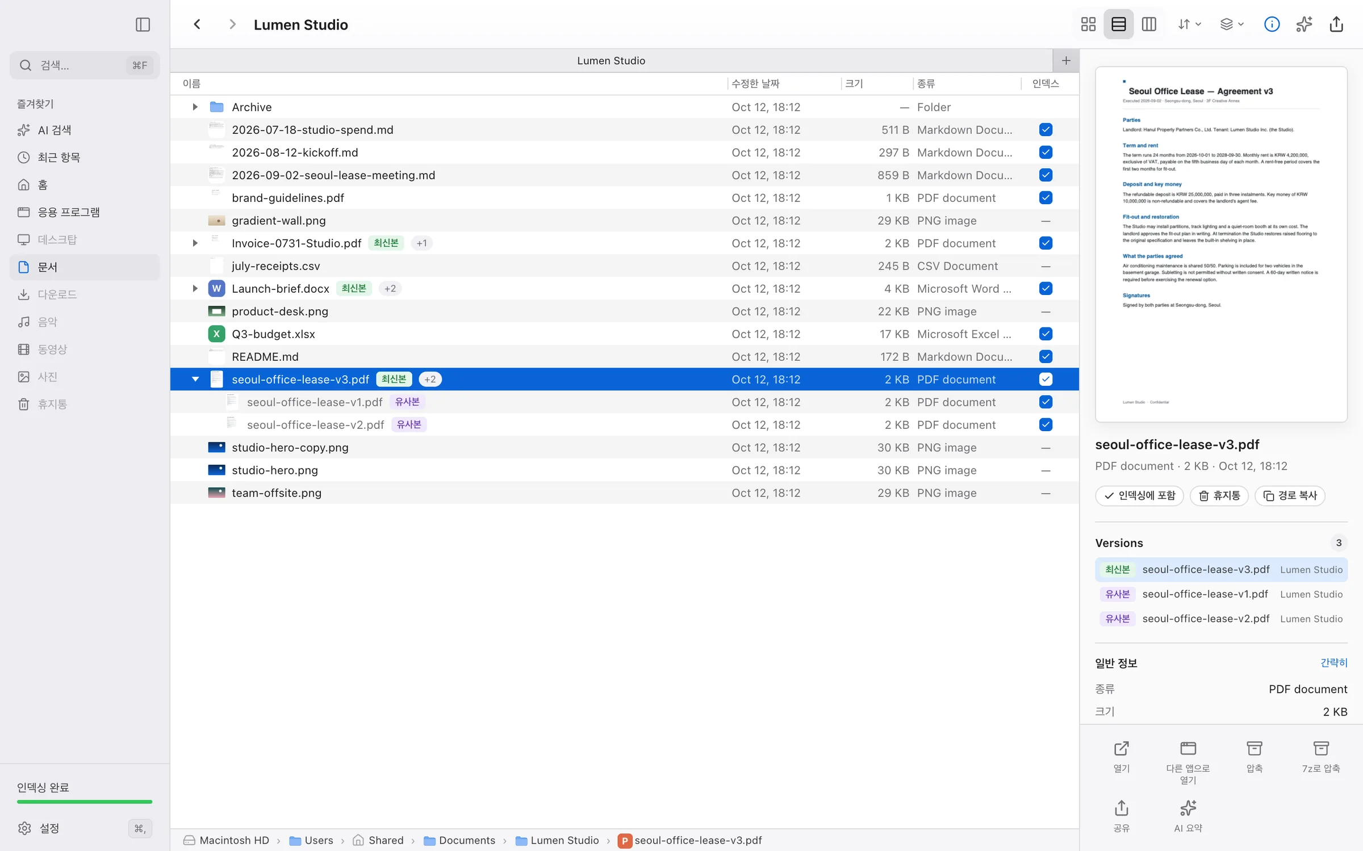Screen dimensions: 1363x851
Task: Uncheck index box for 2026-07-18-studio-spend.md
Action: [x=1046, y=130]
